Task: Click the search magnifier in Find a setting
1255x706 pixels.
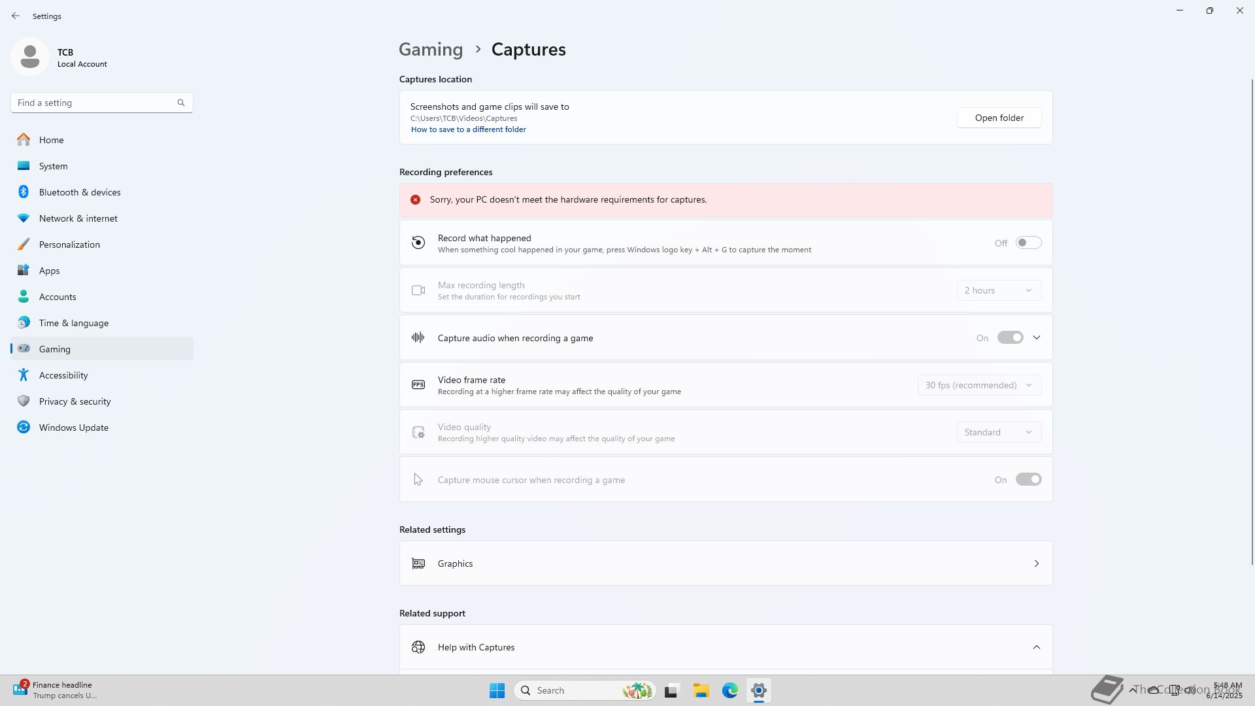Action: (x=181, y=103)
